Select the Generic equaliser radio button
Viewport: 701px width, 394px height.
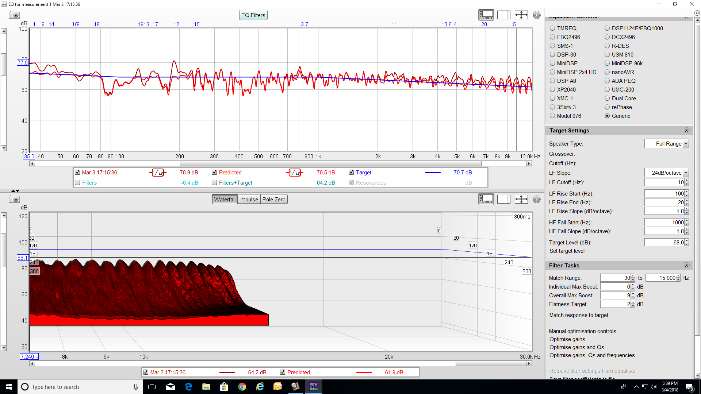click(x=607, y=116)
